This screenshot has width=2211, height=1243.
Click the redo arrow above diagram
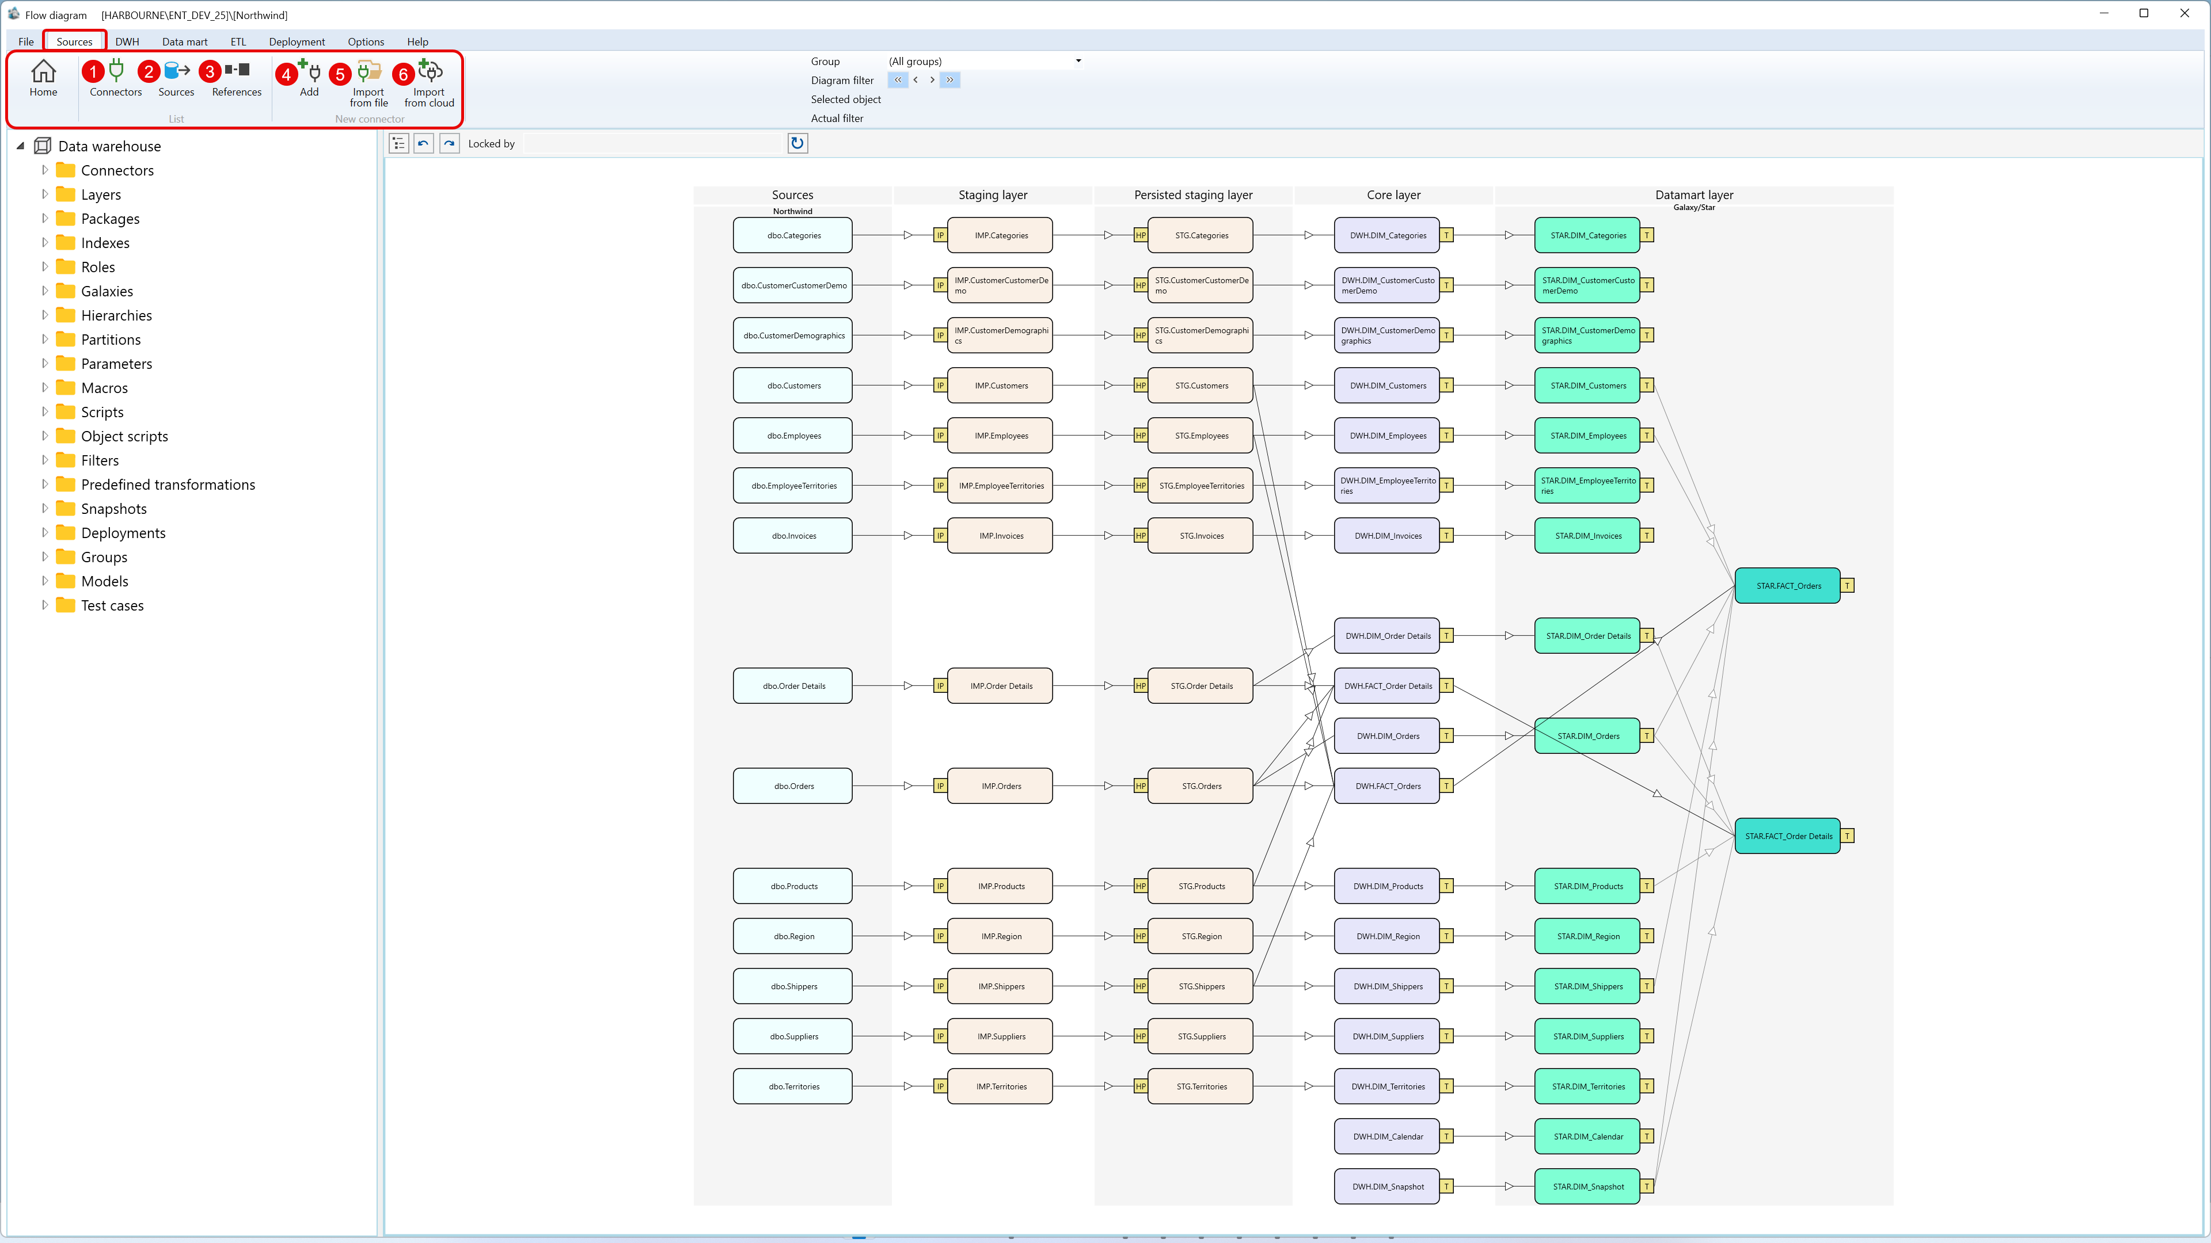pyautogui.click(x=450, y=143)
